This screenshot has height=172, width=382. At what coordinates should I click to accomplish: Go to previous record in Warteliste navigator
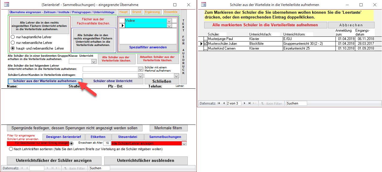click(x=224, y=103)
